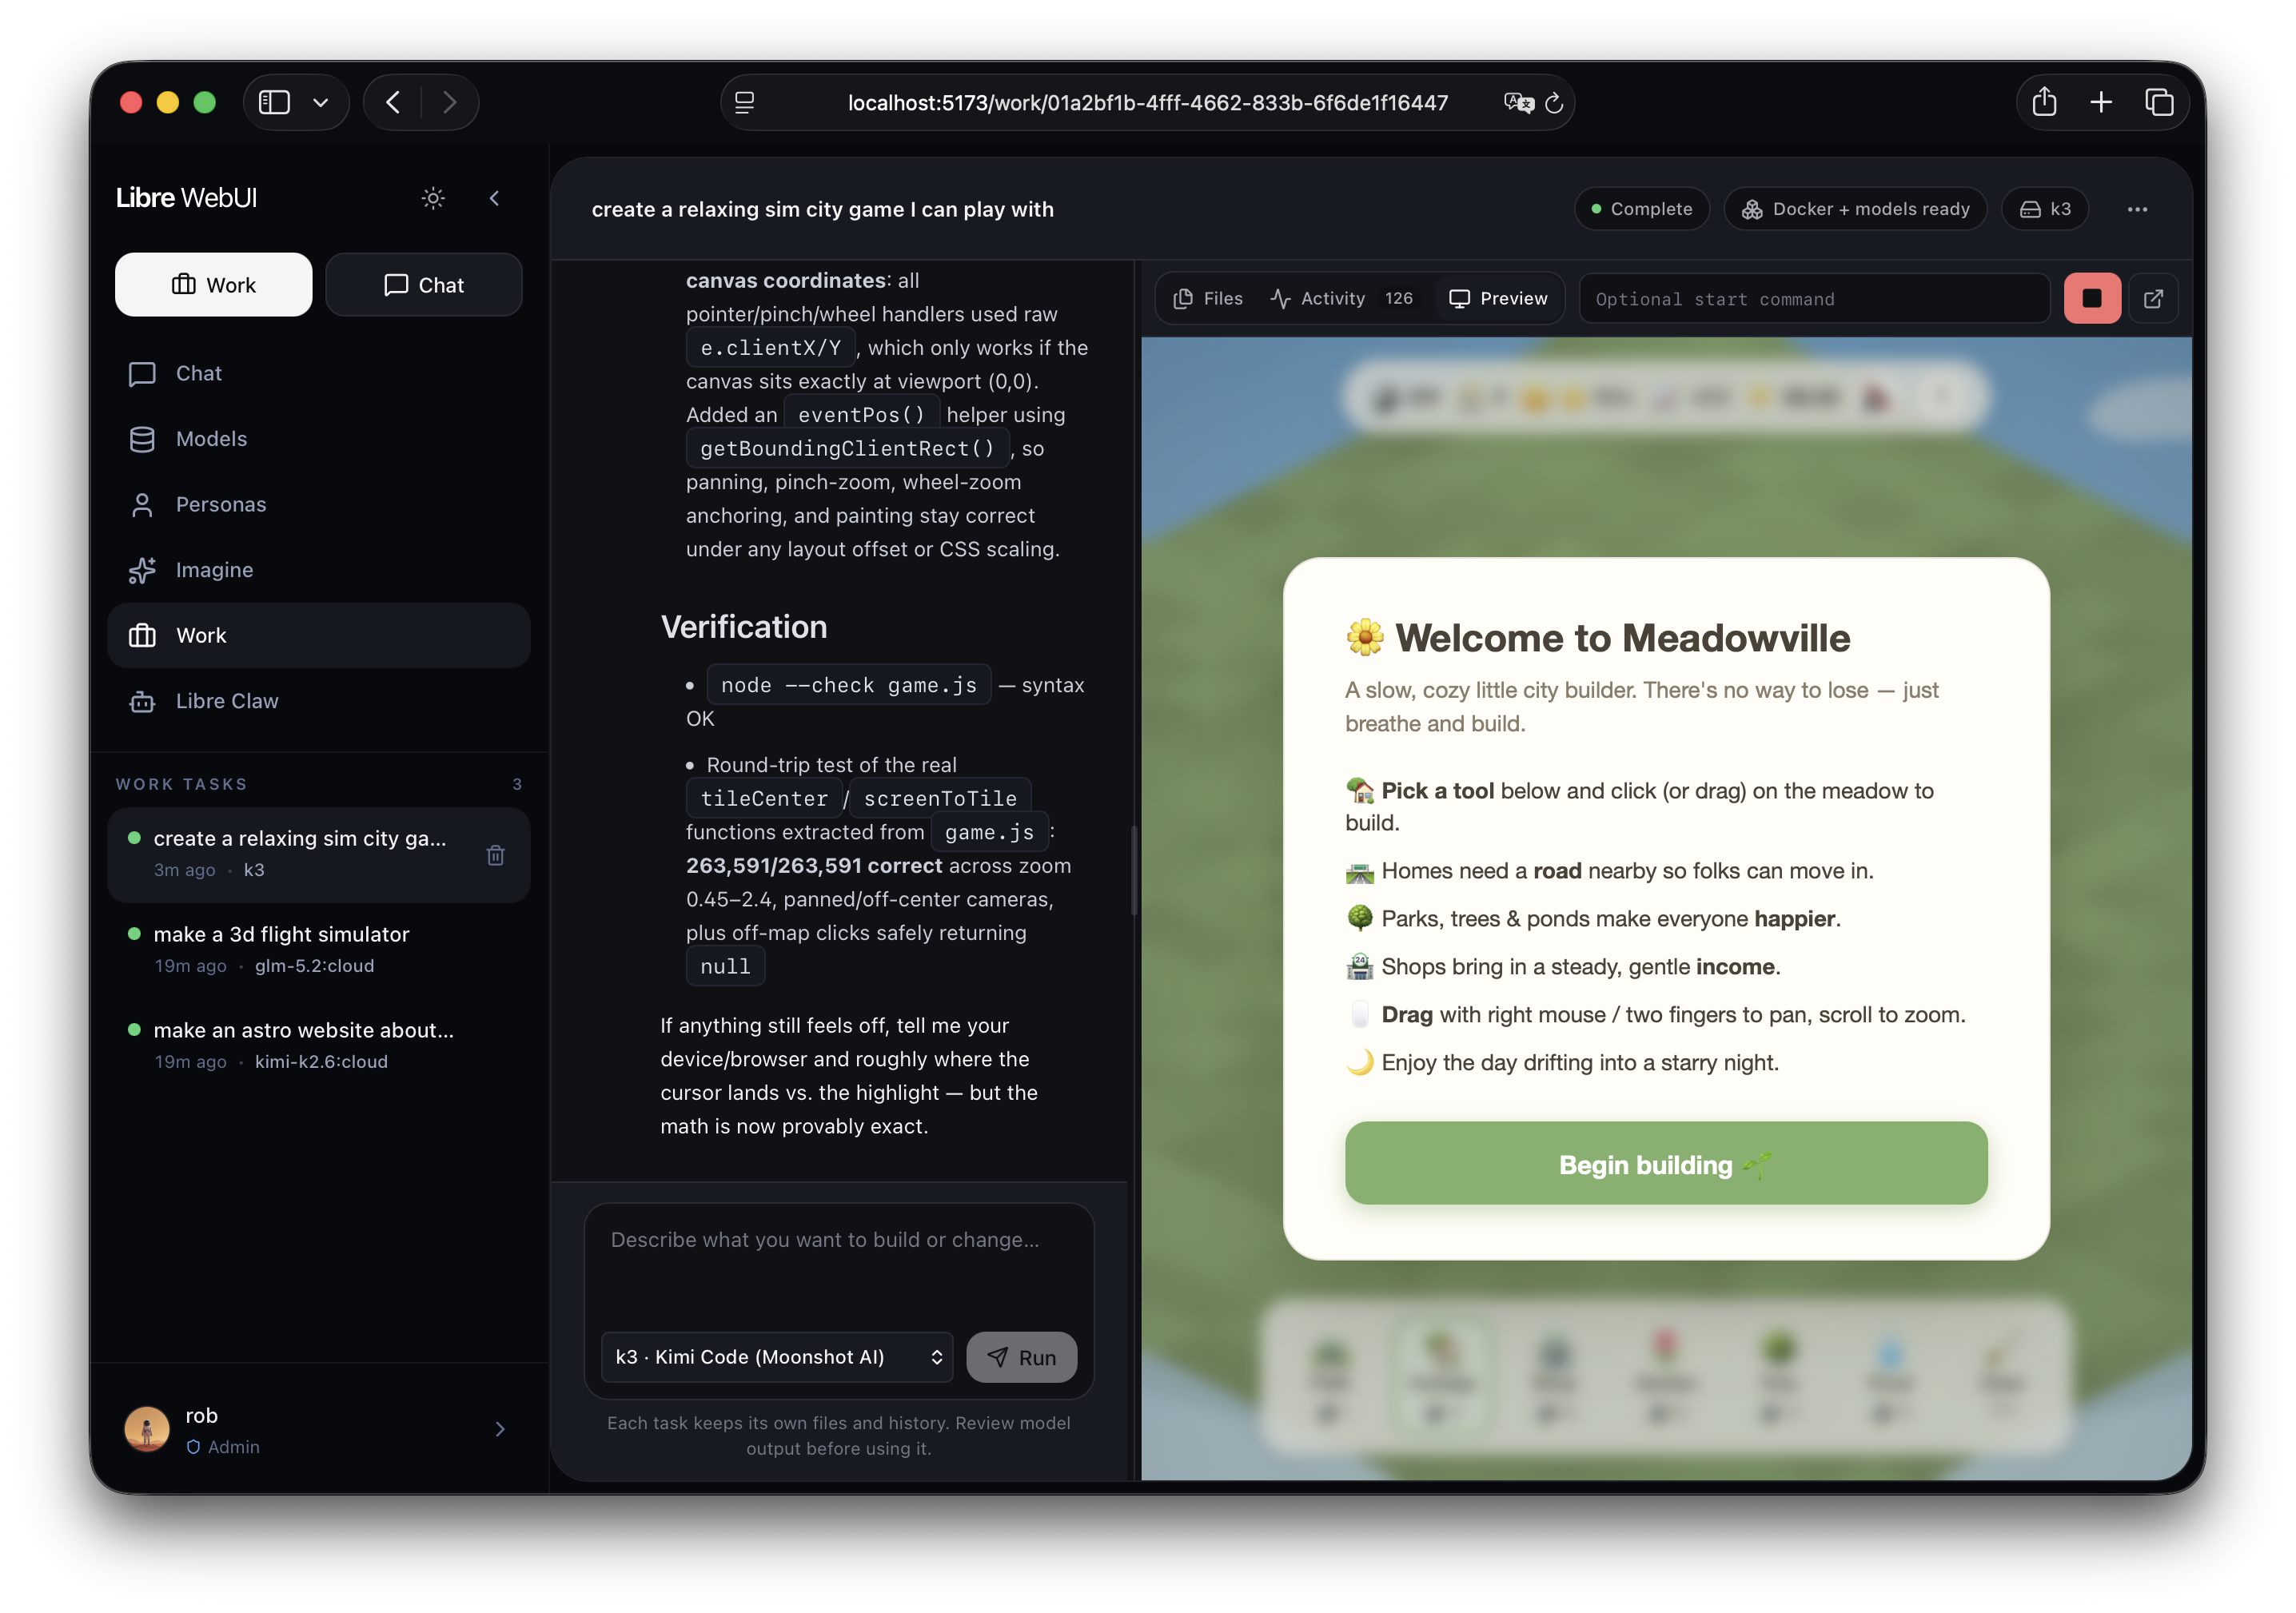This screenshot has width=2296, height=1613.
Task: Switch to the Files tab
Action: [x=1208, y=298]
